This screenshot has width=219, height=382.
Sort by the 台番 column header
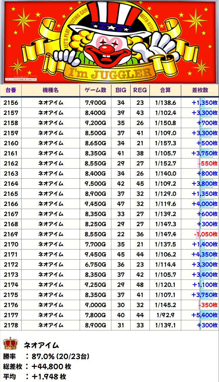pos(11,90)
